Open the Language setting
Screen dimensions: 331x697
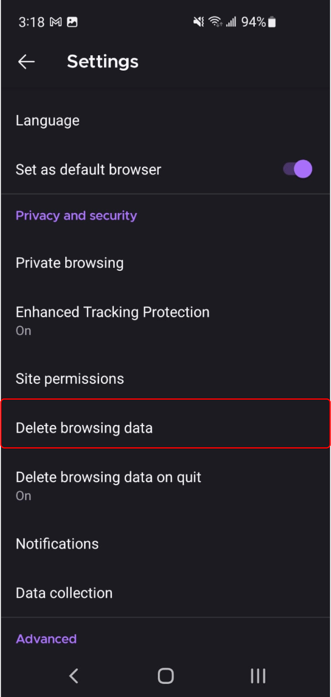(x=48, y=121)
